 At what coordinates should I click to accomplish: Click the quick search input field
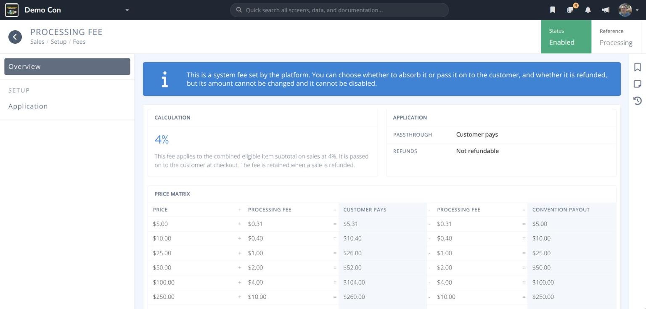pos(339,10)
